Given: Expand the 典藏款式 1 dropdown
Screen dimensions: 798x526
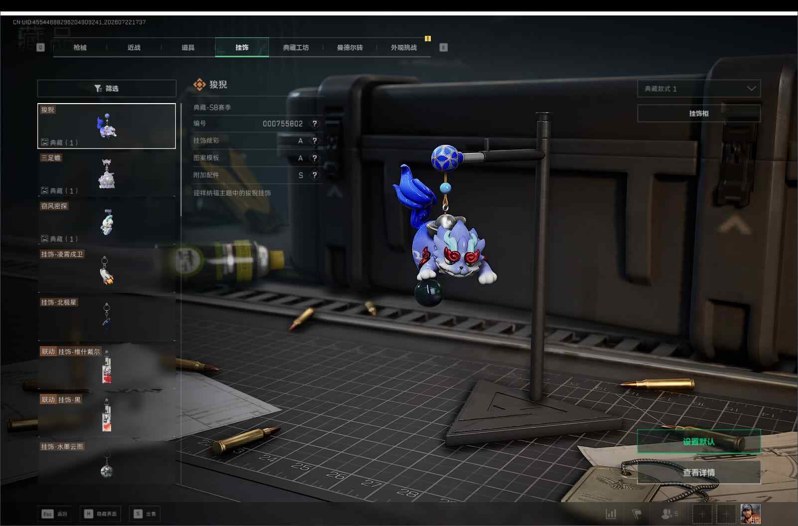Looking at the screenshot, I should (x=699, y=89).
